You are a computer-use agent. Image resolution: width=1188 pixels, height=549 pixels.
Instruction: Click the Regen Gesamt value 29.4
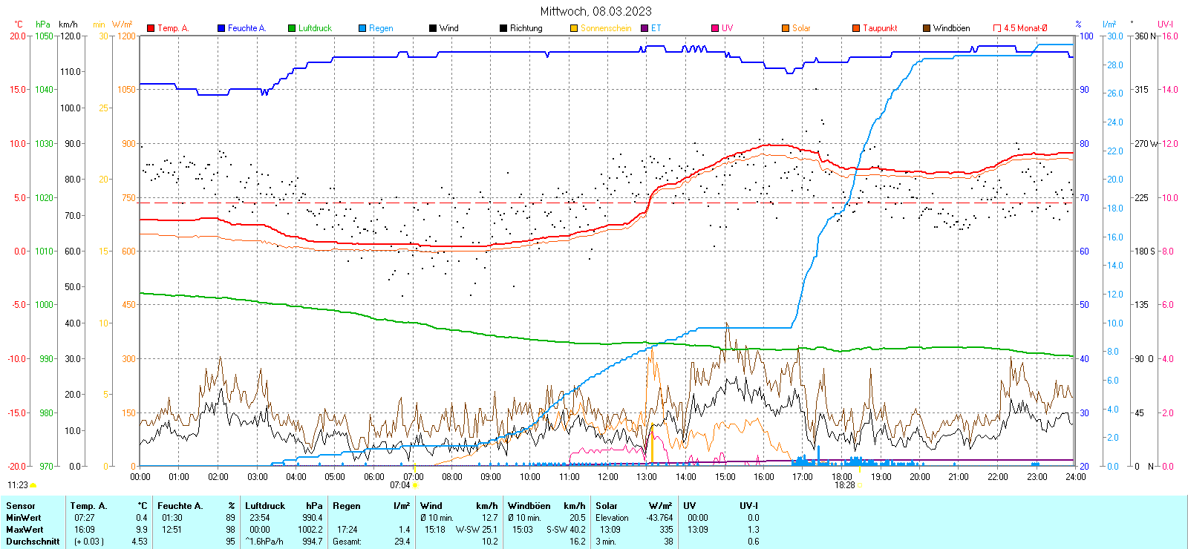coord(402,542)
